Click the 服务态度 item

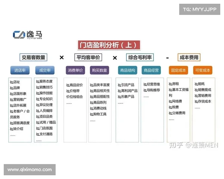(44, 81)
